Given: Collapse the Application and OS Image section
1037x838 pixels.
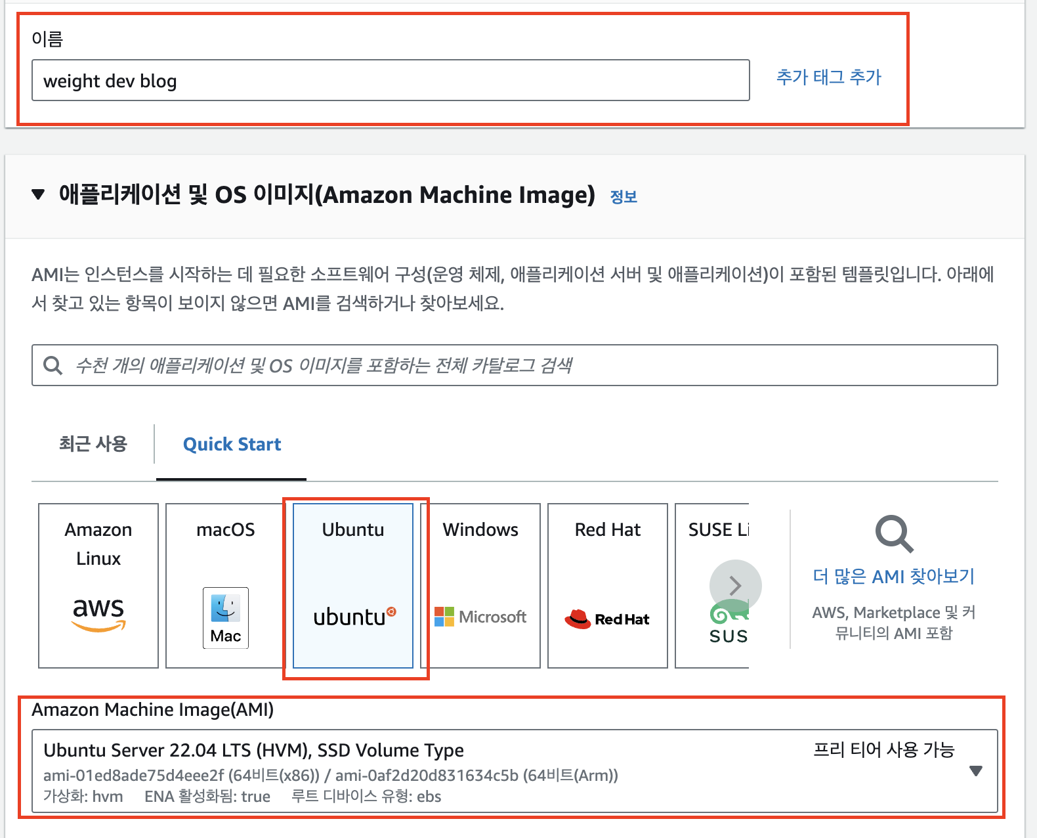Looking at the screenshot, I should click(x=38, y=194).
